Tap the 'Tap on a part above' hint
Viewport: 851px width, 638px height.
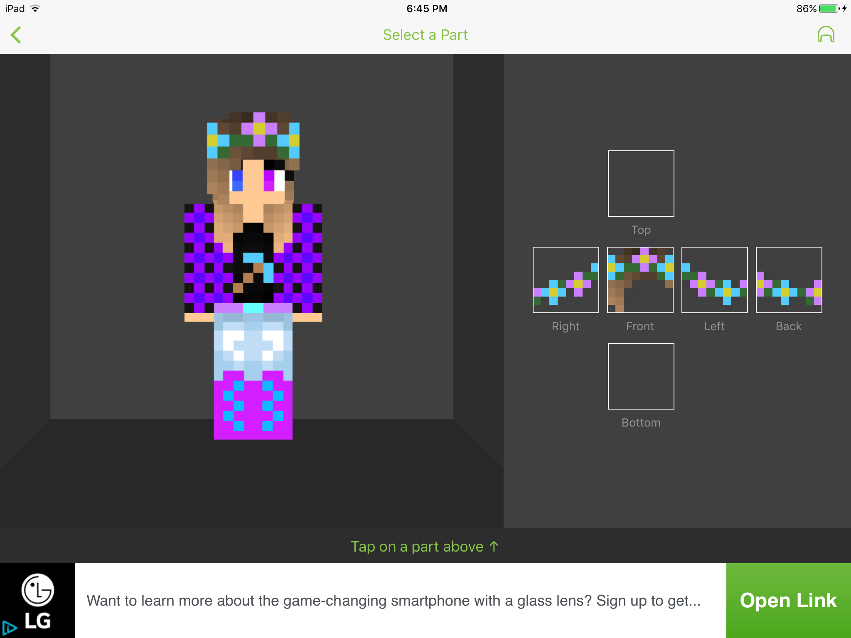coord(425,547)
